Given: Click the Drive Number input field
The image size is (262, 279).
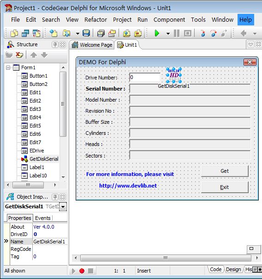Looking at the screenshot, I should 145,78.
